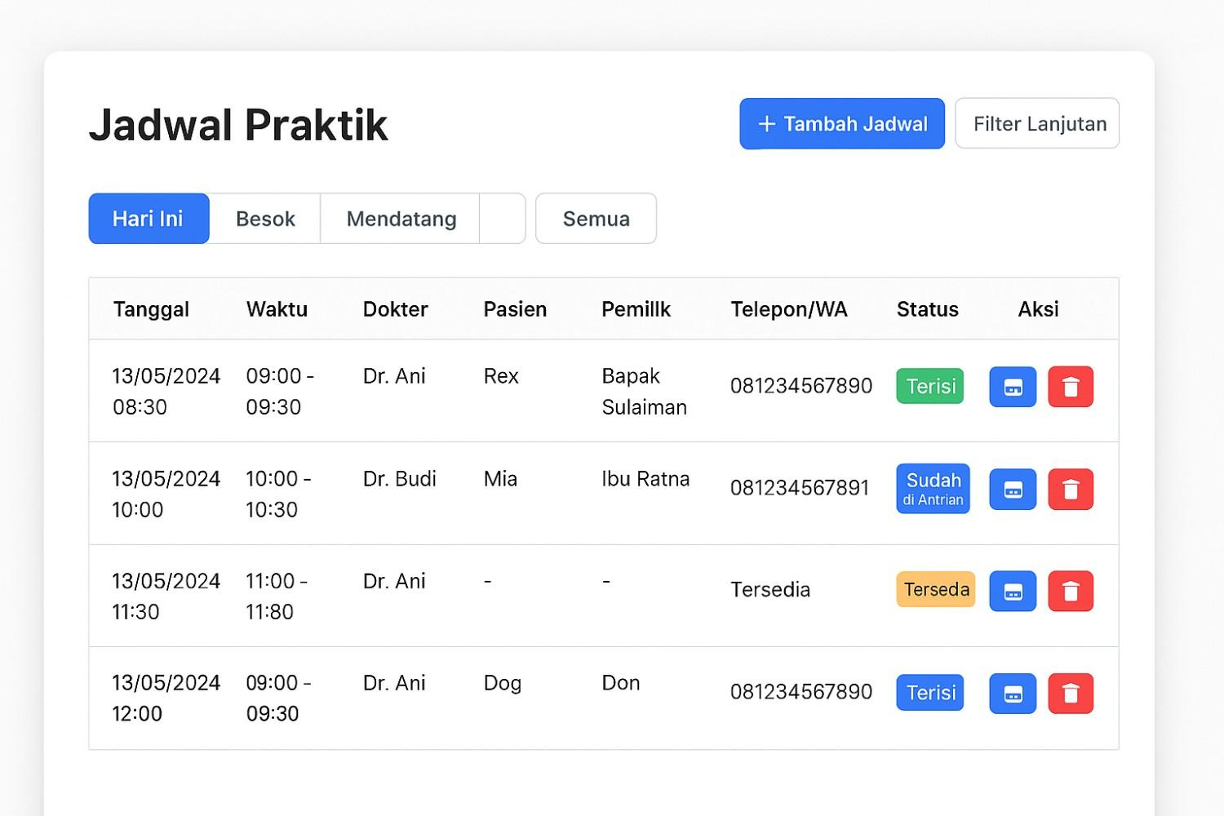The image size is (1224, 816).
Task: Switch to the Besok tab
Action: coord(264,218)
